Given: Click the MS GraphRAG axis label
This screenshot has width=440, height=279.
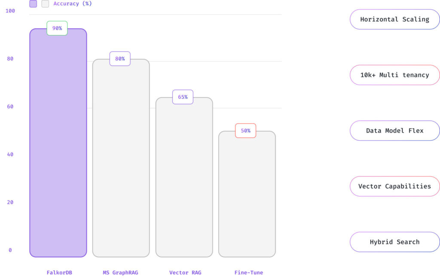Looking at the screenshot, I should tap(121, 273).
